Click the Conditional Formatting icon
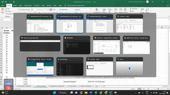Screen dimensions: 170x95 point(97,10)
